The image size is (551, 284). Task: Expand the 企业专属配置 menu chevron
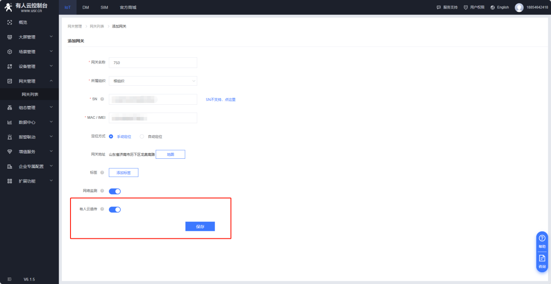(x=51, y=166)
